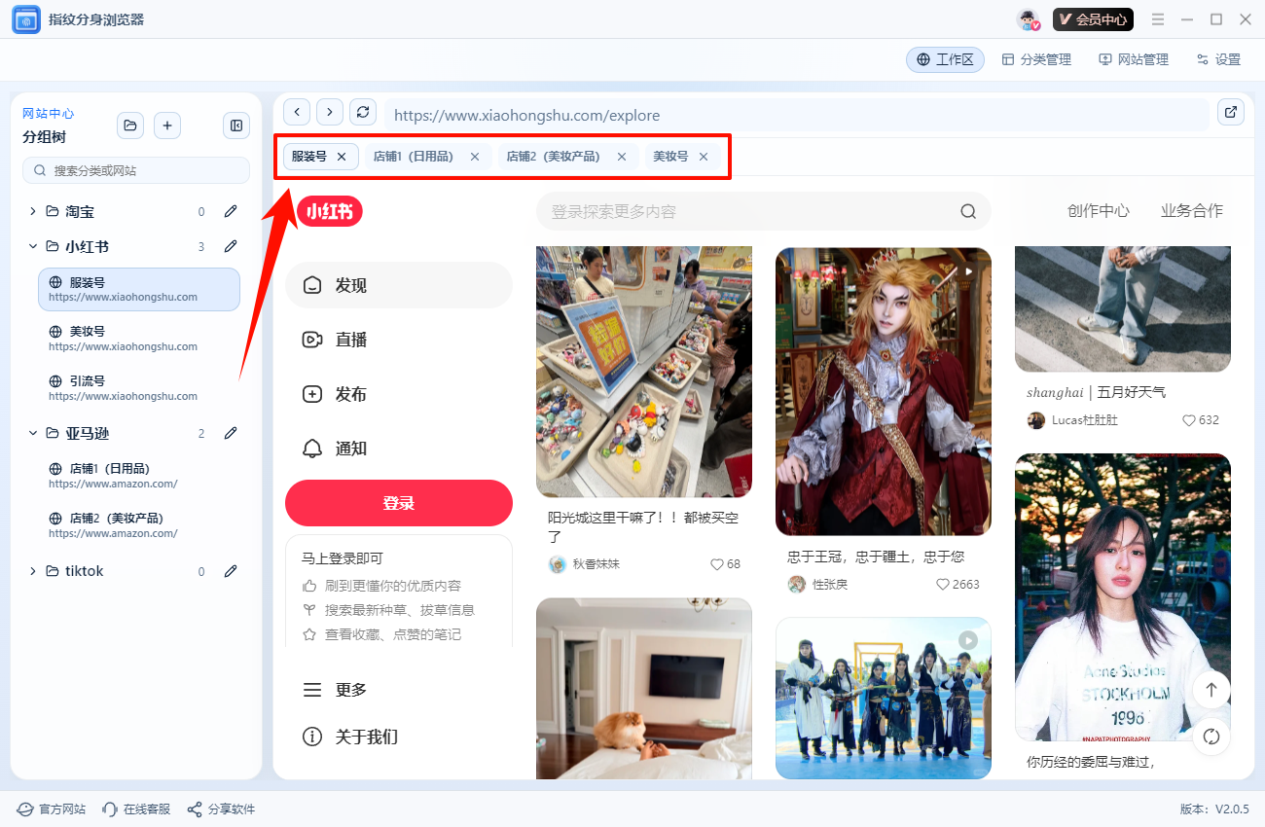
Task: Select 发布 in Xiaohongshu sidebar
Action: pos(399,394)
